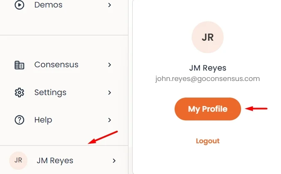
Task: Expand the Settings submenu chevron
Action: coord(109,93)
